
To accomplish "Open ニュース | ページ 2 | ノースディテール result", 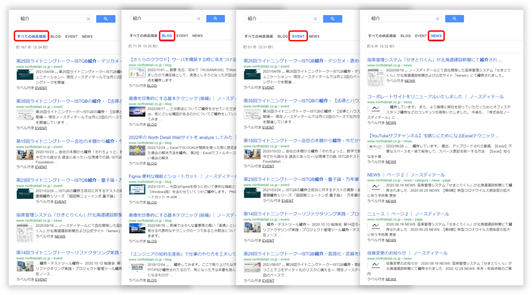I will coord(408,214).
